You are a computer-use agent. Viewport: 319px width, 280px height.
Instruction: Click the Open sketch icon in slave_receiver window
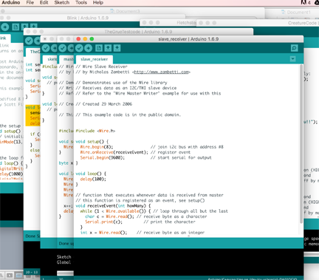(108, 48)
